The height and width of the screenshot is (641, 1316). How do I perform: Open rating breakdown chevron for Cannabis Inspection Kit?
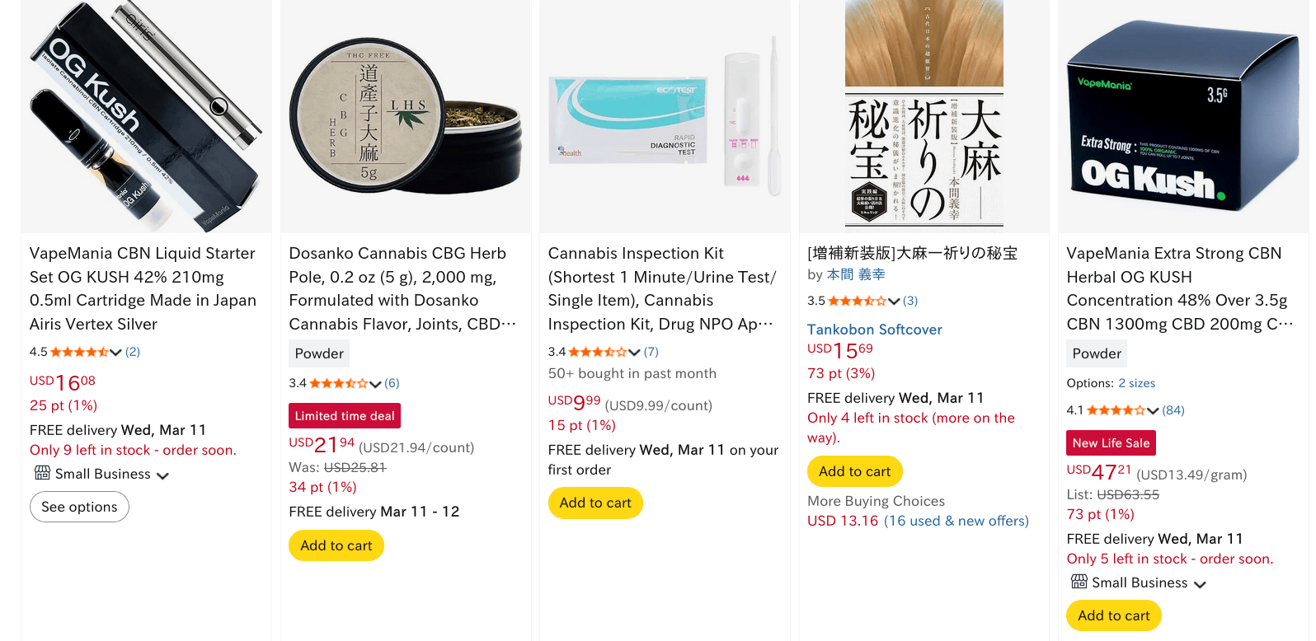(634, 352)
